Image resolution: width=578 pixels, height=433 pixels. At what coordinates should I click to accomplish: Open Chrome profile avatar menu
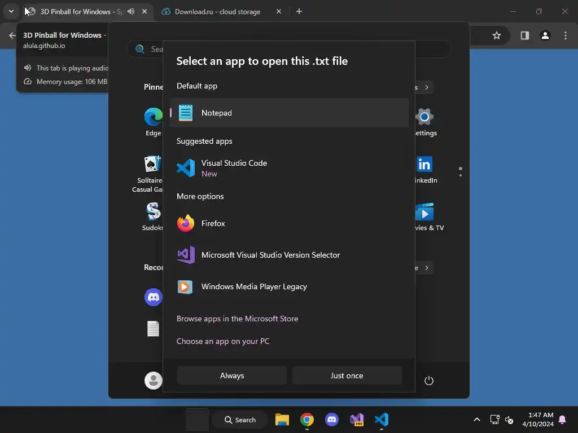545,36
